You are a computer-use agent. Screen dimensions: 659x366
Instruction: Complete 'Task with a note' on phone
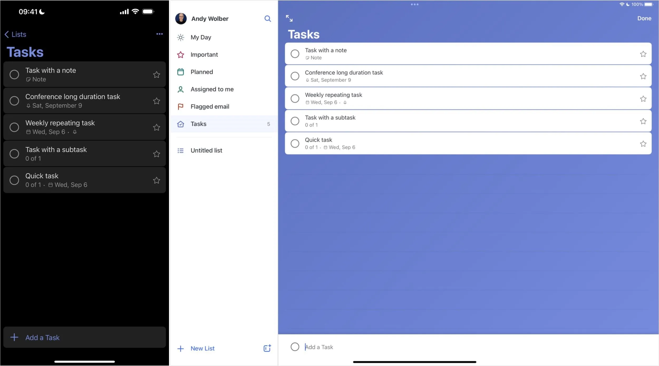coord(14,75)
